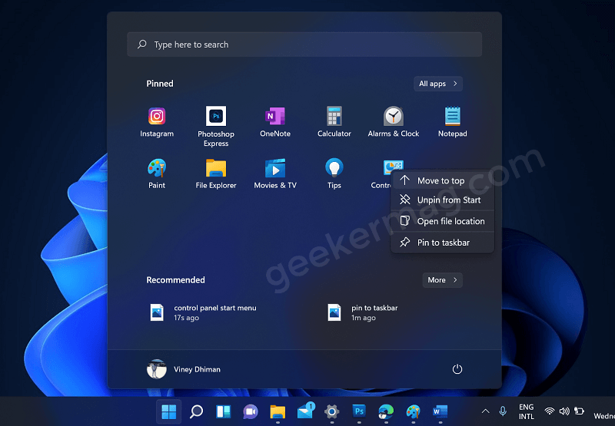The height and width of the screenshot is (426, 615).
Task: Select Open file location
Action: tap(443, 221)
